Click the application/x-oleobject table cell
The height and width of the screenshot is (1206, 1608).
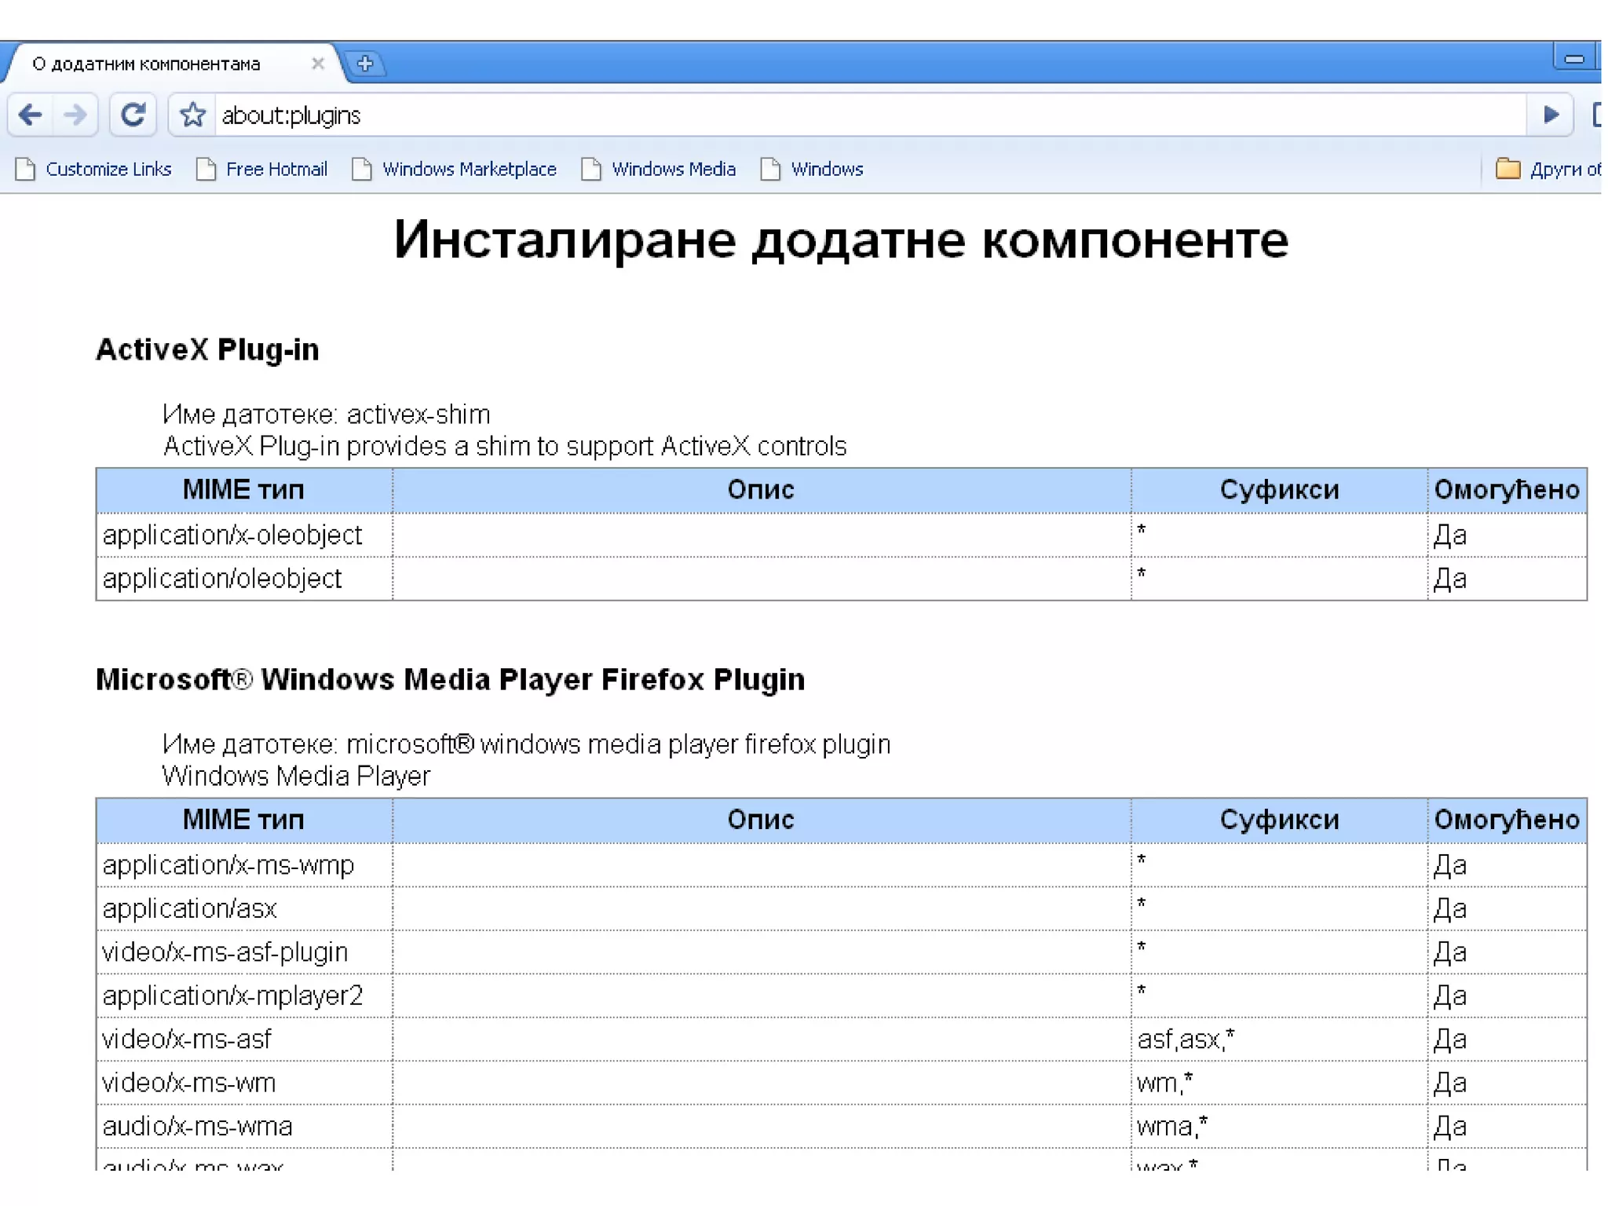(232, 535)
